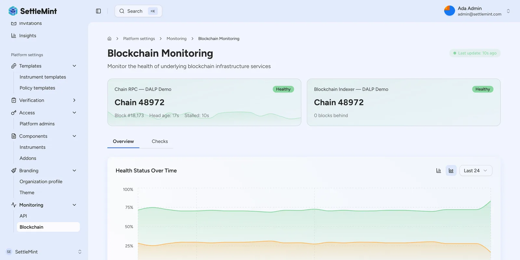Click the home breadcrumb icon
The width and height of the screenshot is (520, 260).
coord(110,39)
